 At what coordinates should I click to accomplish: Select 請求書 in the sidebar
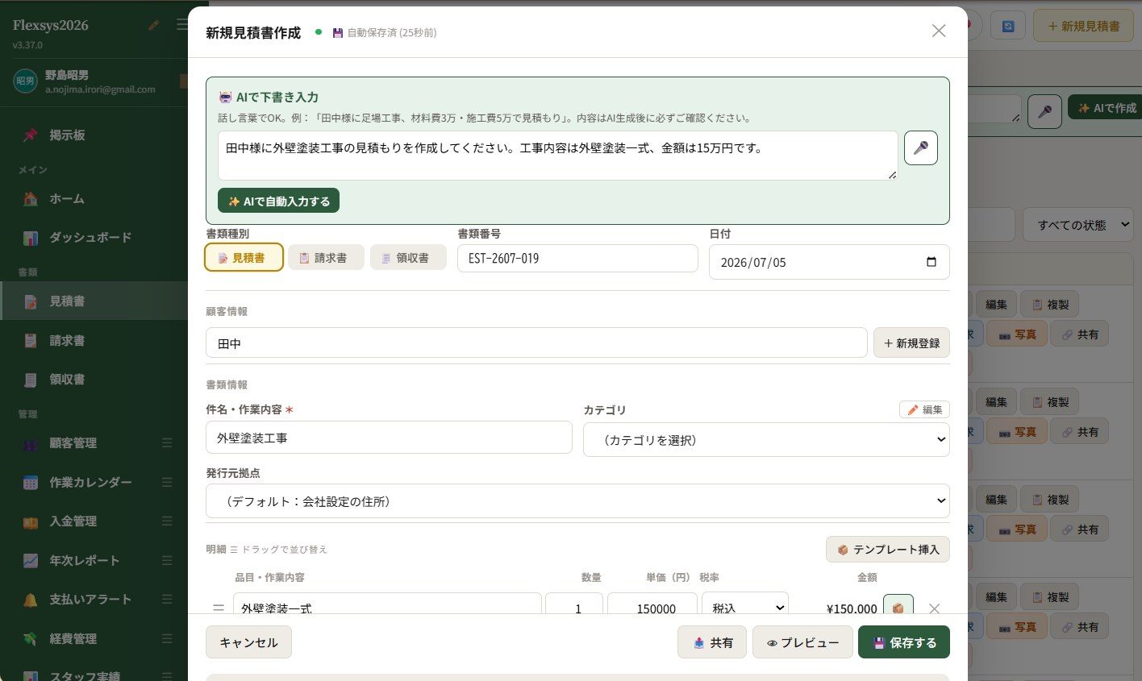pyautogui.click(x=94, y=340)
